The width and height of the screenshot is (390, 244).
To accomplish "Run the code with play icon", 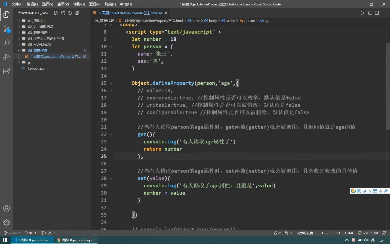I will [362, 13].
